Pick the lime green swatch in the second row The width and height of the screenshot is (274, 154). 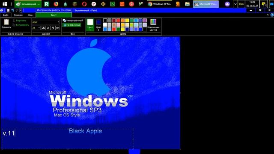pos(131,25)
